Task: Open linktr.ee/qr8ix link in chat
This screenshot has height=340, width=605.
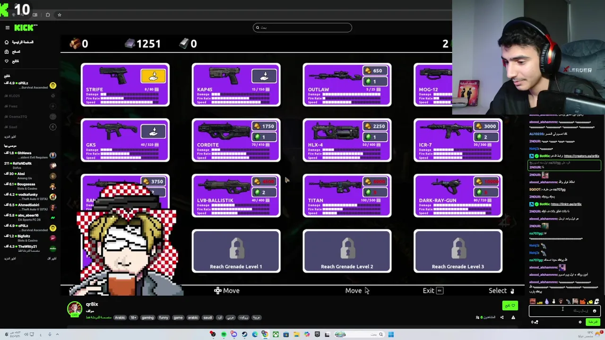Action: [x=566, y=204]
